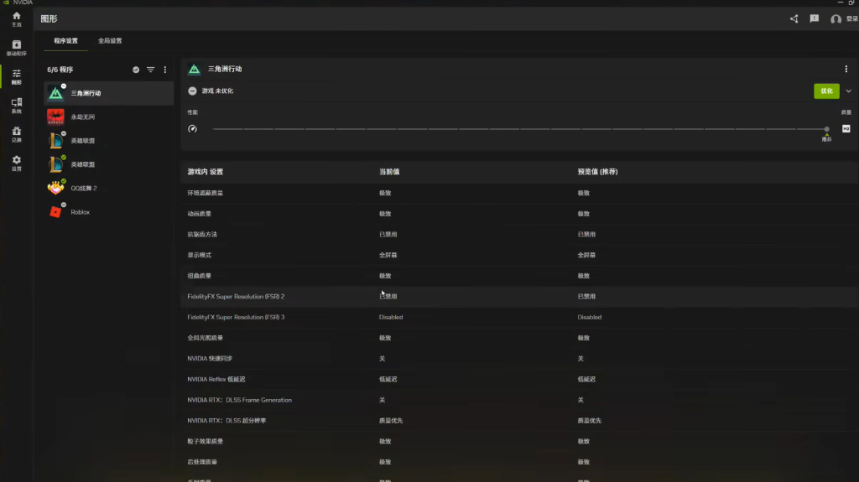Click the QQ炫舞 2 game icon

click(55, 188)
